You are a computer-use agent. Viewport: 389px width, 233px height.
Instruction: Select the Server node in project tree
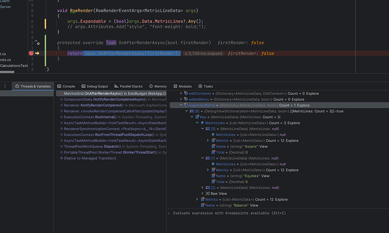6,7
